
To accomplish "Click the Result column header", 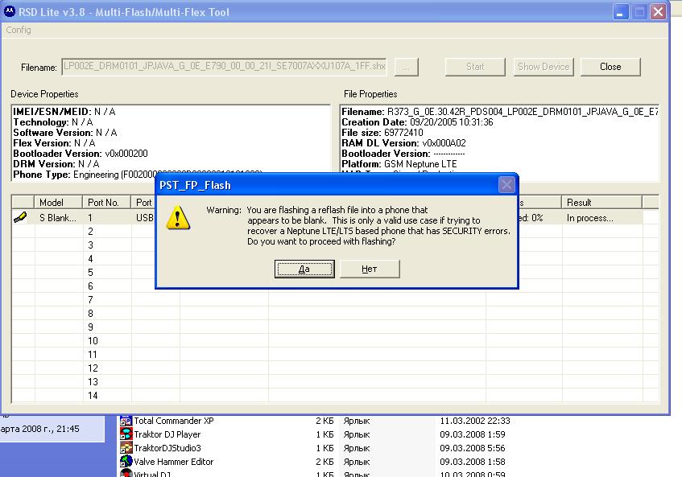I will pos(601,203).
